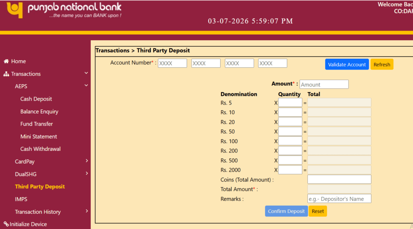Screen dimensions: 413x229
Task: Expand the Transaction History submenu arrow
Action: tap(87, 211)
